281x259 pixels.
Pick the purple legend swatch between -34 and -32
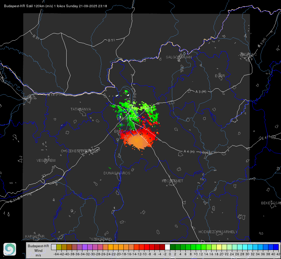coord(85,247)
